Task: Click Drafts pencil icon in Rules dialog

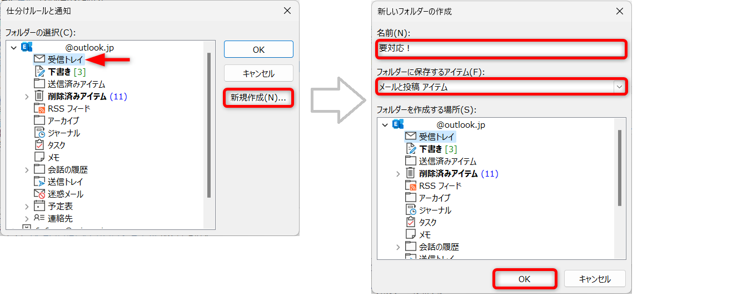Action: 39,72
